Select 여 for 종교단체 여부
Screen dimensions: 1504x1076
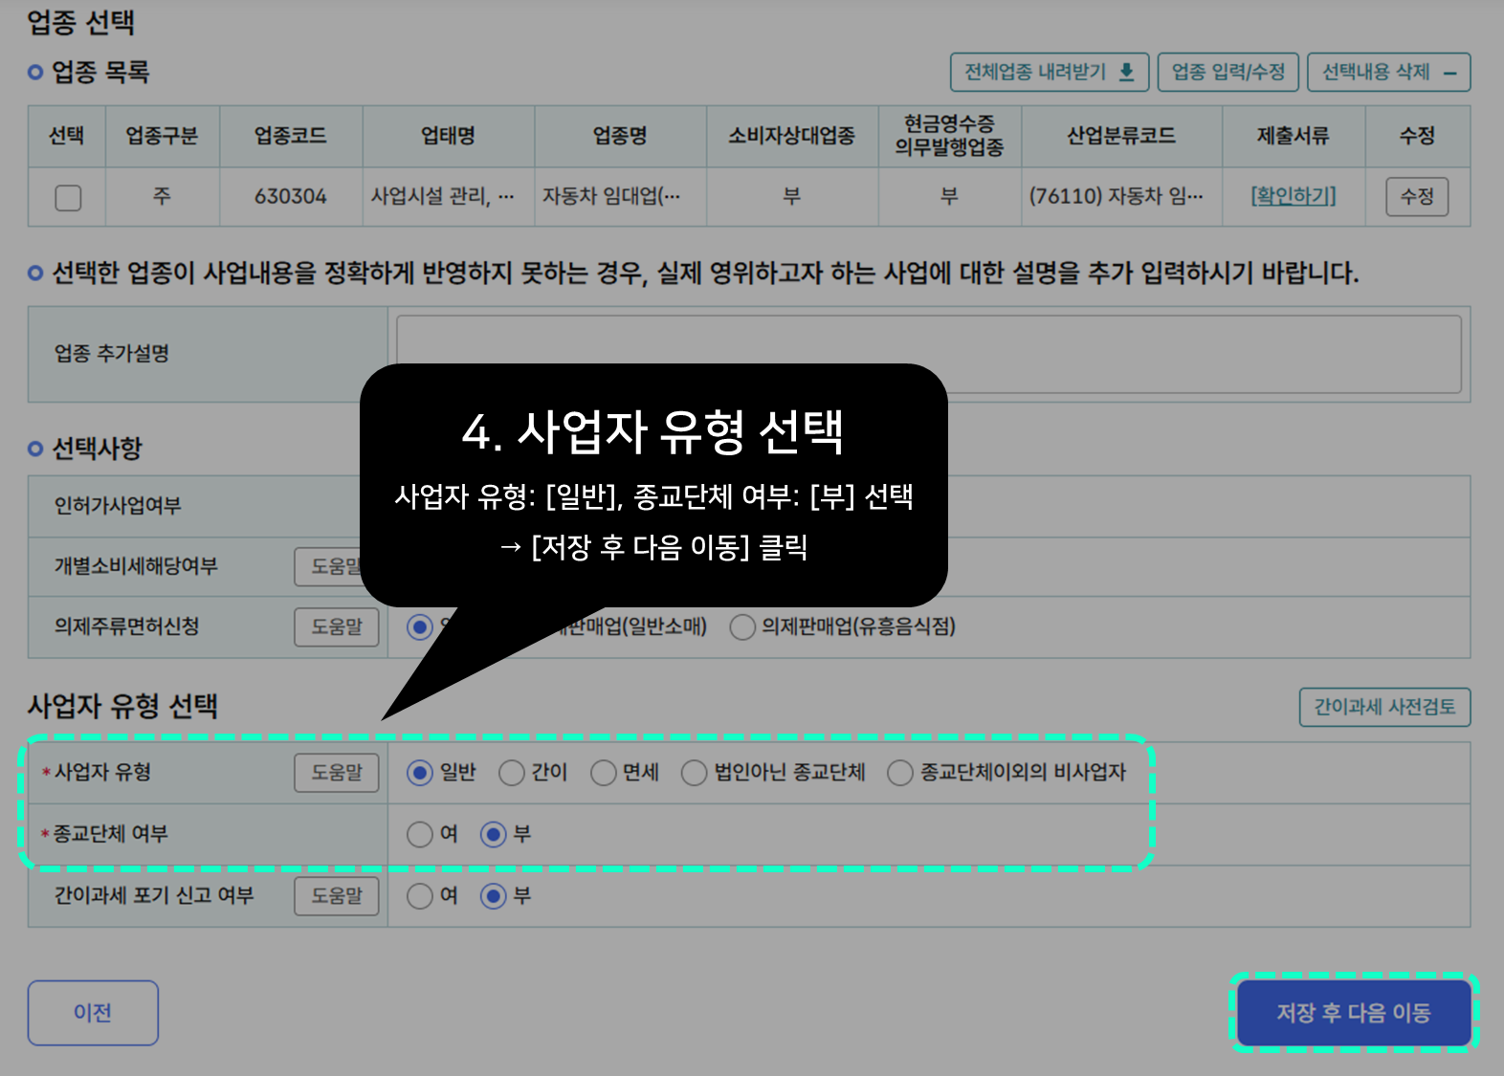[x=420, y=835]
